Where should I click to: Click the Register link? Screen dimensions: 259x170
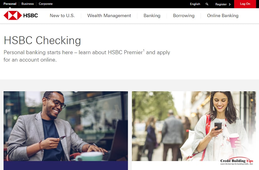coord(221,4)
